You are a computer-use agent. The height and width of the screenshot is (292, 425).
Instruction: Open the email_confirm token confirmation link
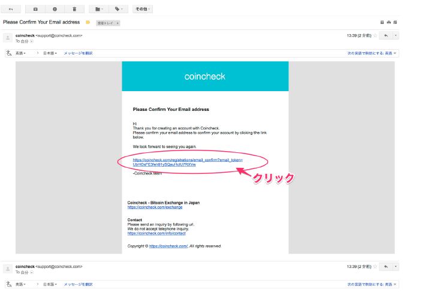(x=188, y=162)
